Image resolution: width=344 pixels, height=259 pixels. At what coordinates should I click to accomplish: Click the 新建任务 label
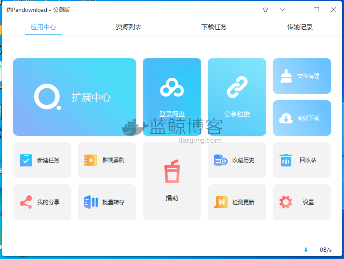pos(48,160)
